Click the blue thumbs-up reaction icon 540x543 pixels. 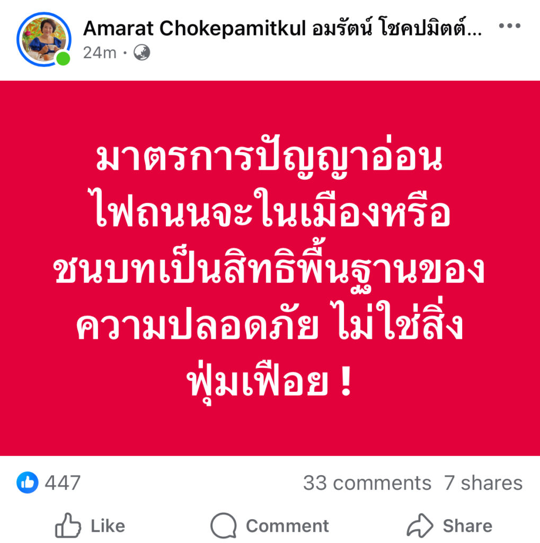[28, 483]
